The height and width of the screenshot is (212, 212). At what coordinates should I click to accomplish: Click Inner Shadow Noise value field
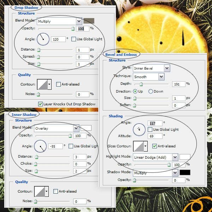point(79,201)
